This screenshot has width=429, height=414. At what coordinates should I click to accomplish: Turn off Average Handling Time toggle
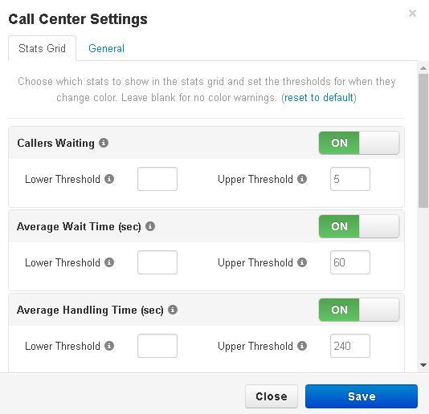359,310
